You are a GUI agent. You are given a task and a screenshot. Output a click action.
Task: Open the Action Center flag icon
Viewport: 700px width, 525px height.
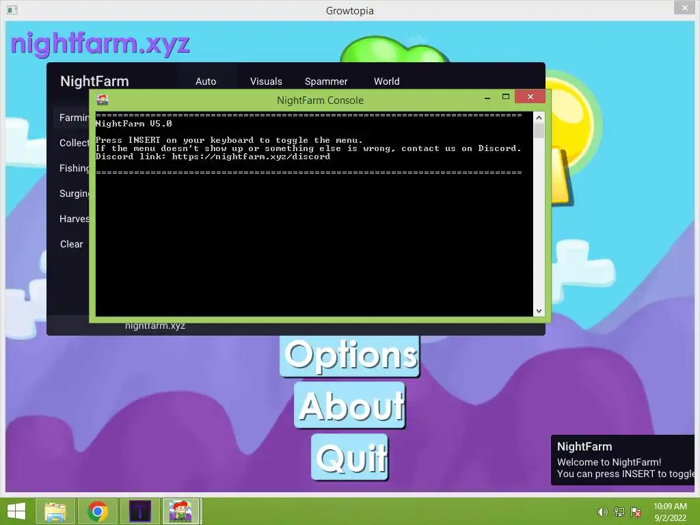tap(636, 512)
